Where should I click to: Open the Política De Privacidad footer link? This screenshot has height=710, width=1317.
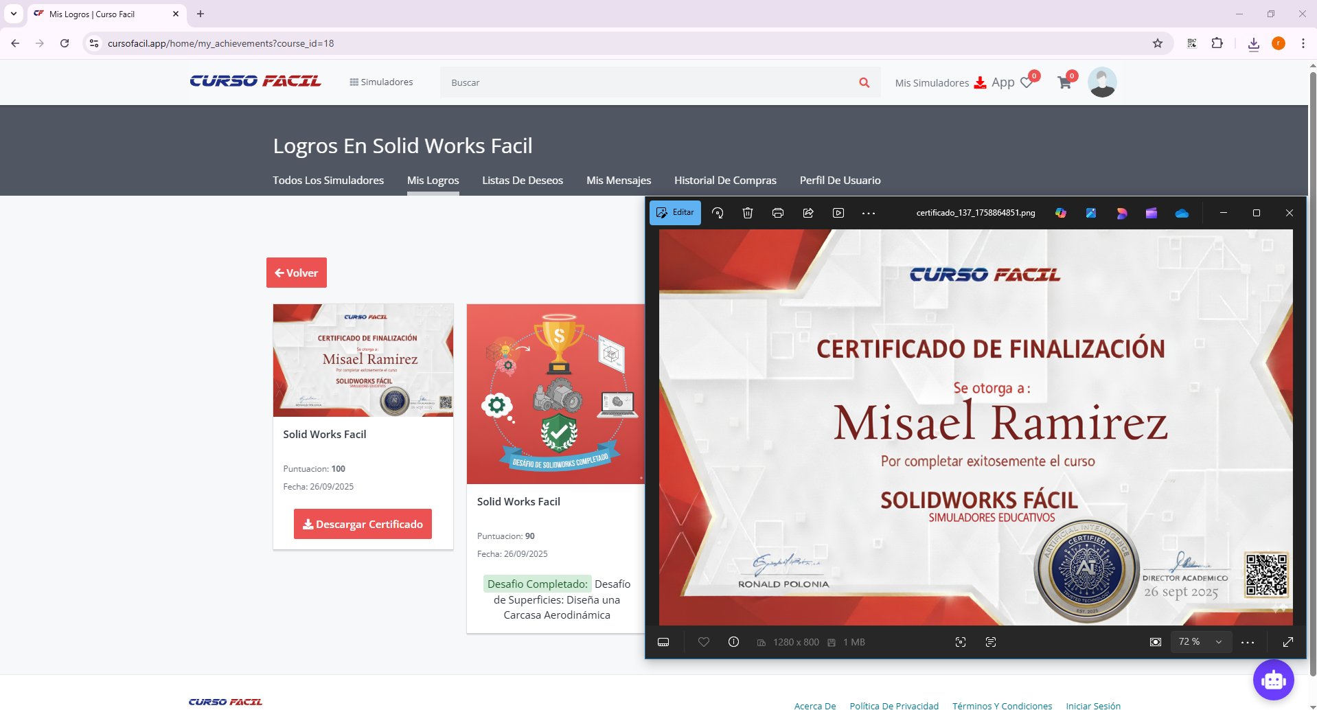click(x=894, y=705)
